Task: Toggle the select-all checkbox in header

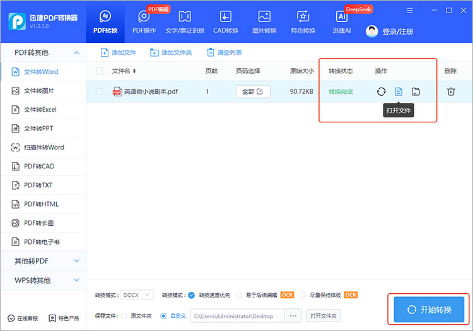Action: 99,71
